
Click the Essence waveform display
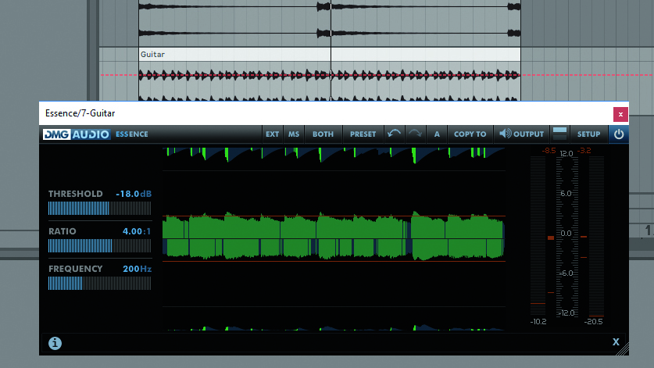tap(334, 238)
